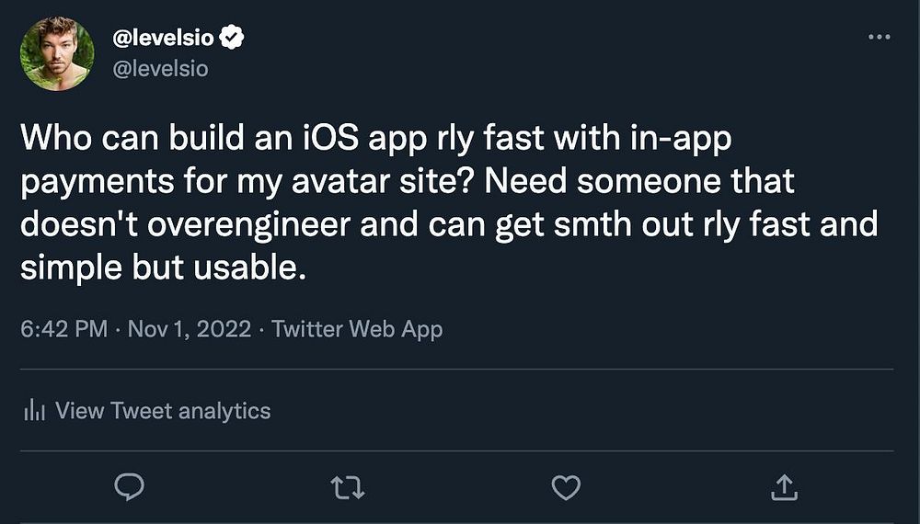Viewport: 920px width, 524px height.
Task: Click the gray @levelsio handle
Action: click(x=159, y=69)
